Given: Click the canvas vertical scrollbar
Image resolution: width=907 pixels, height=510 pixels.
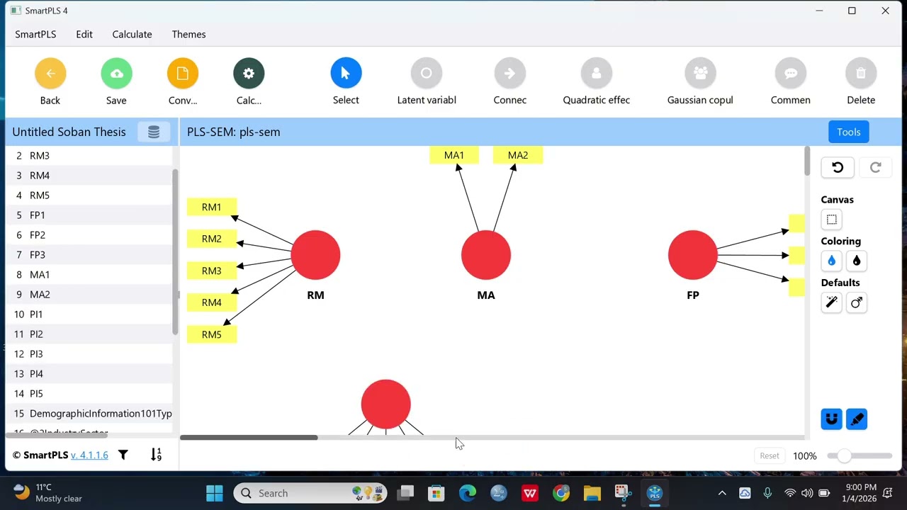Looking at the screenshot, I should pyautogui.click(x=807, y=161).
